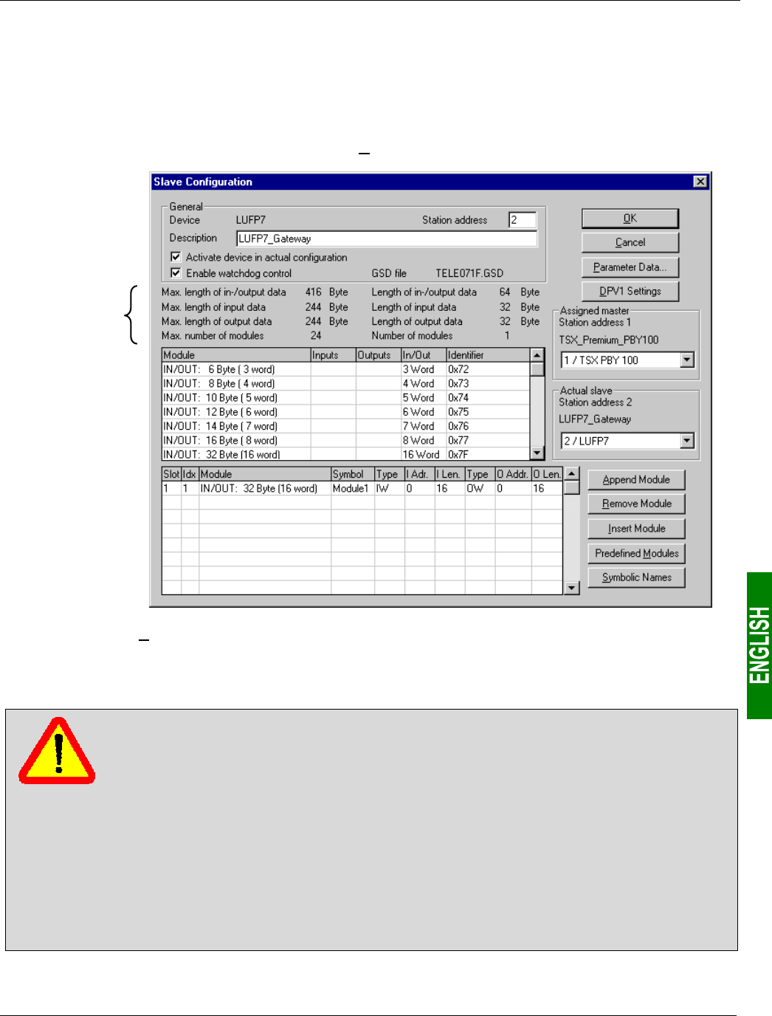
Task: Select module IN/OUT: 6 Byte (3 word)
Action: point(345,369)
